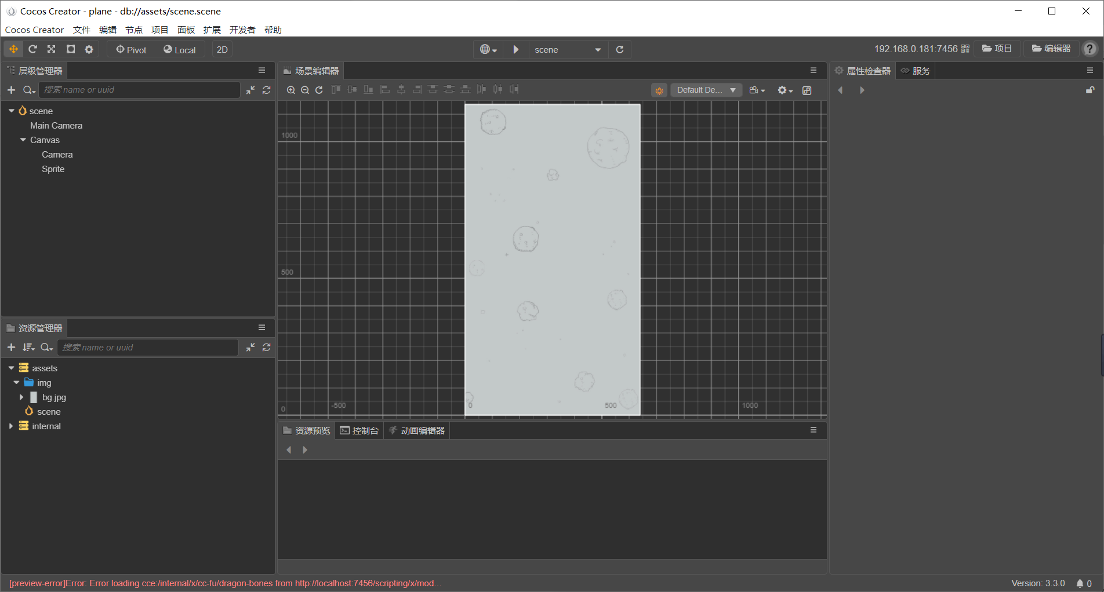Image resolution: width=1104 pixels, height=592 pixels.
Task: Refresh the assets panel
Action: (267, 347)
